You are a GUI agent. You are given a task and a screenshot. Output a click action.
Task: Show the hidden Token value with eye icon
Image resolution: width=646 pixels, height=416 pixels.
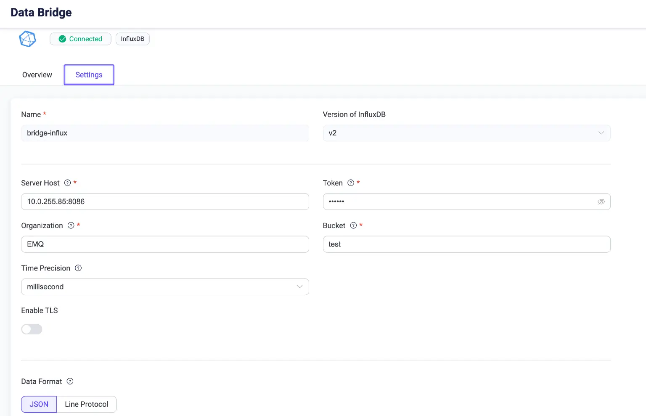click(601, 202)
